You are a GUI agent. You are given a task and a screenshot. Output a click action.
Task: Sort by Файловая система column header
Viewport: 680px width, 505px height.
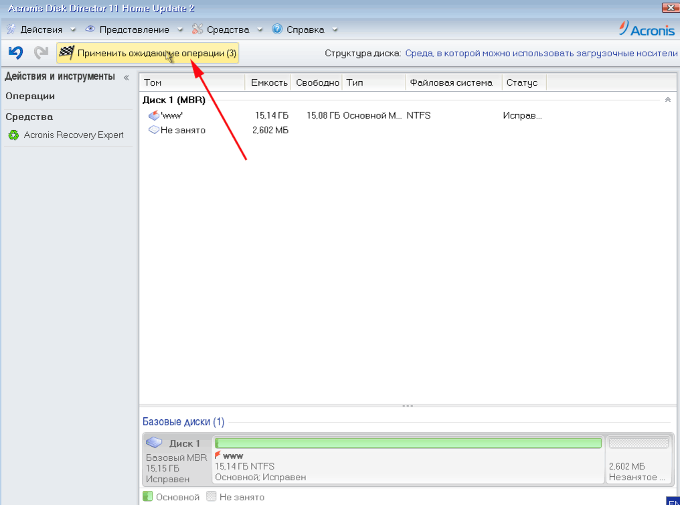454,82
